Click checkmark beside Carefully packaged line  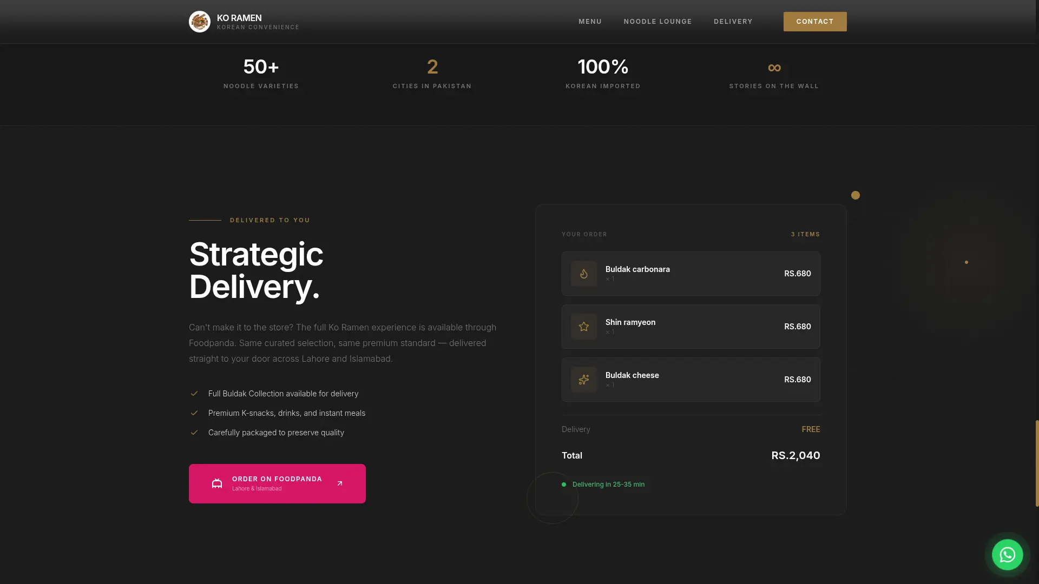(x=194, y=433)
